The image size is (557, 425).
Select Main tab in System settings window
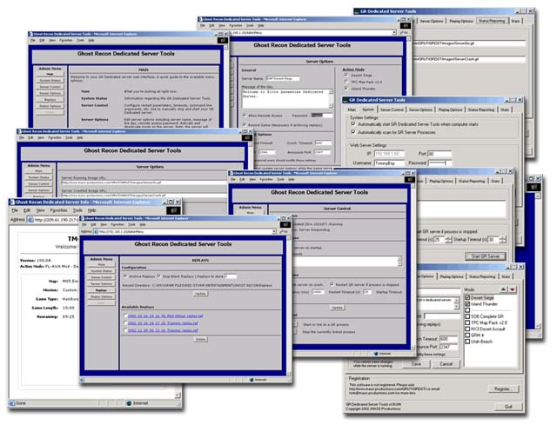coord(352,110)
